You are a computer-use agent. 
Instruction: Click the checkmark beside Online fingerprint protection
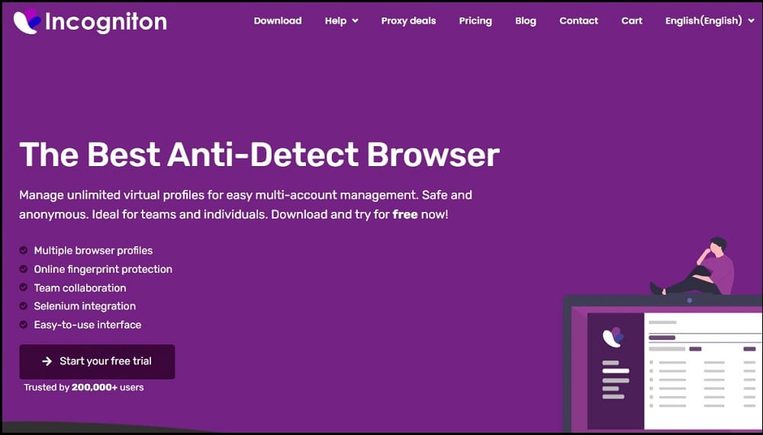(24, 269)
